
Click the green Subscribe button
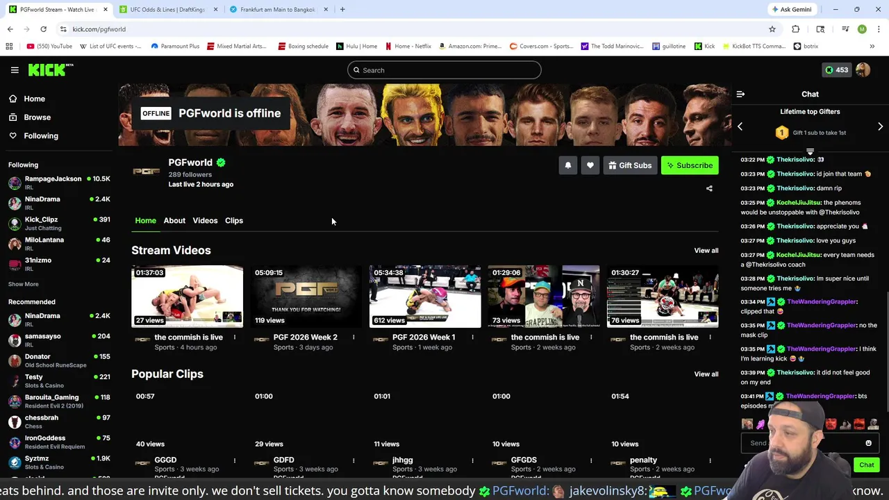(x=690, y=165)
